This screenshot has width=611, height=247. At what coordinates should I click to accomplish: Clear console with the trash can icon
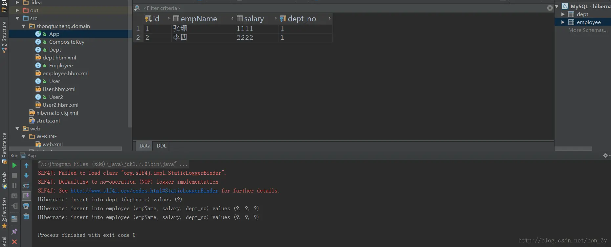coord(26,216)
